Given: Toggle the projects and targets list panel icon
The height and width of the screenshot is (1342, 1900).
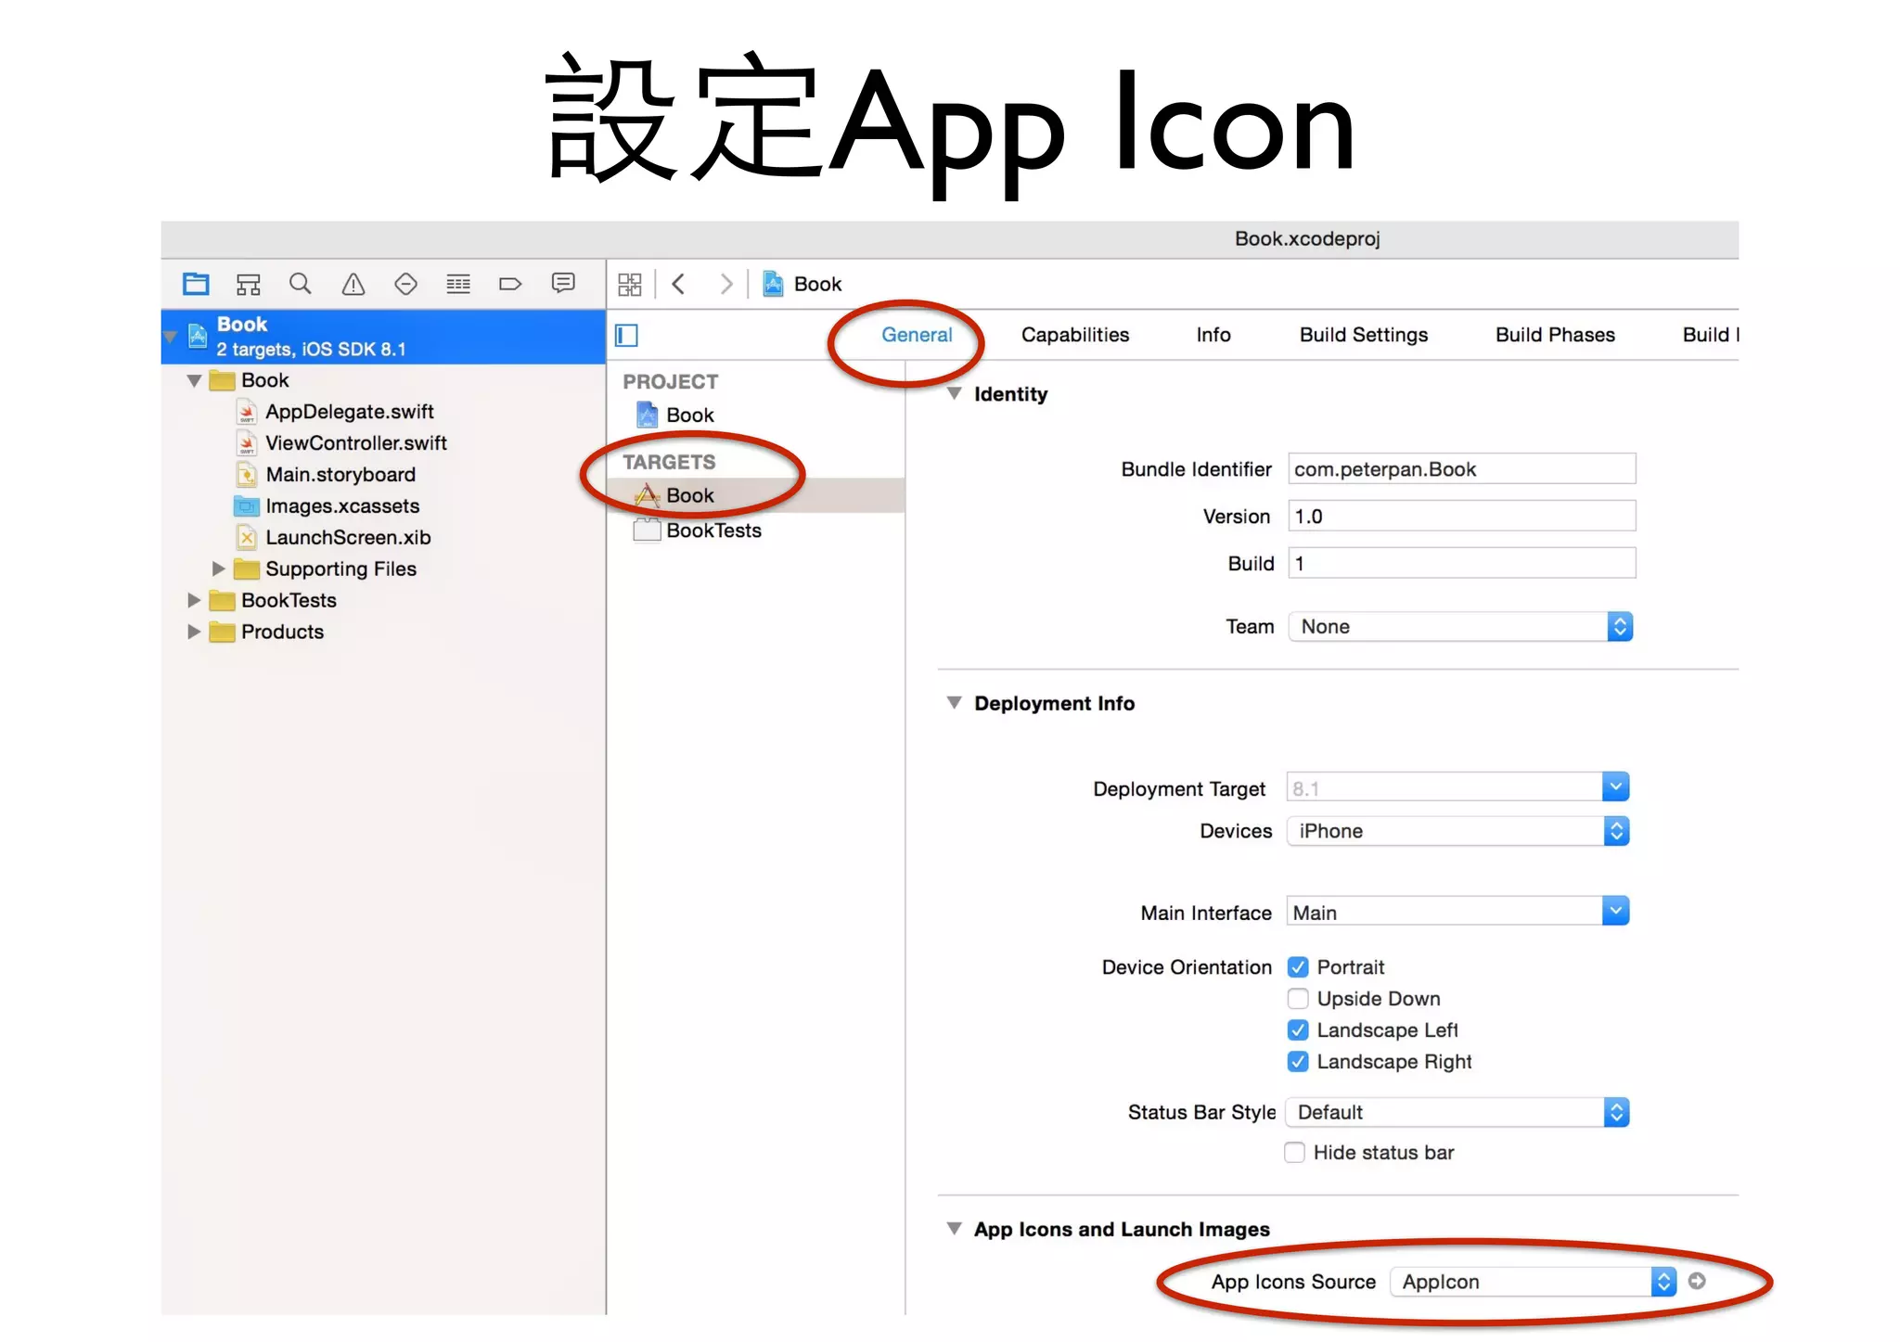Looking at the screenshot, I should click(627, 335).
